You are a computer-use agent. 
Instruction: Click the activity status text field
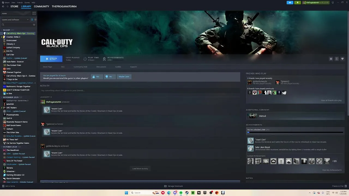point(140,91)
